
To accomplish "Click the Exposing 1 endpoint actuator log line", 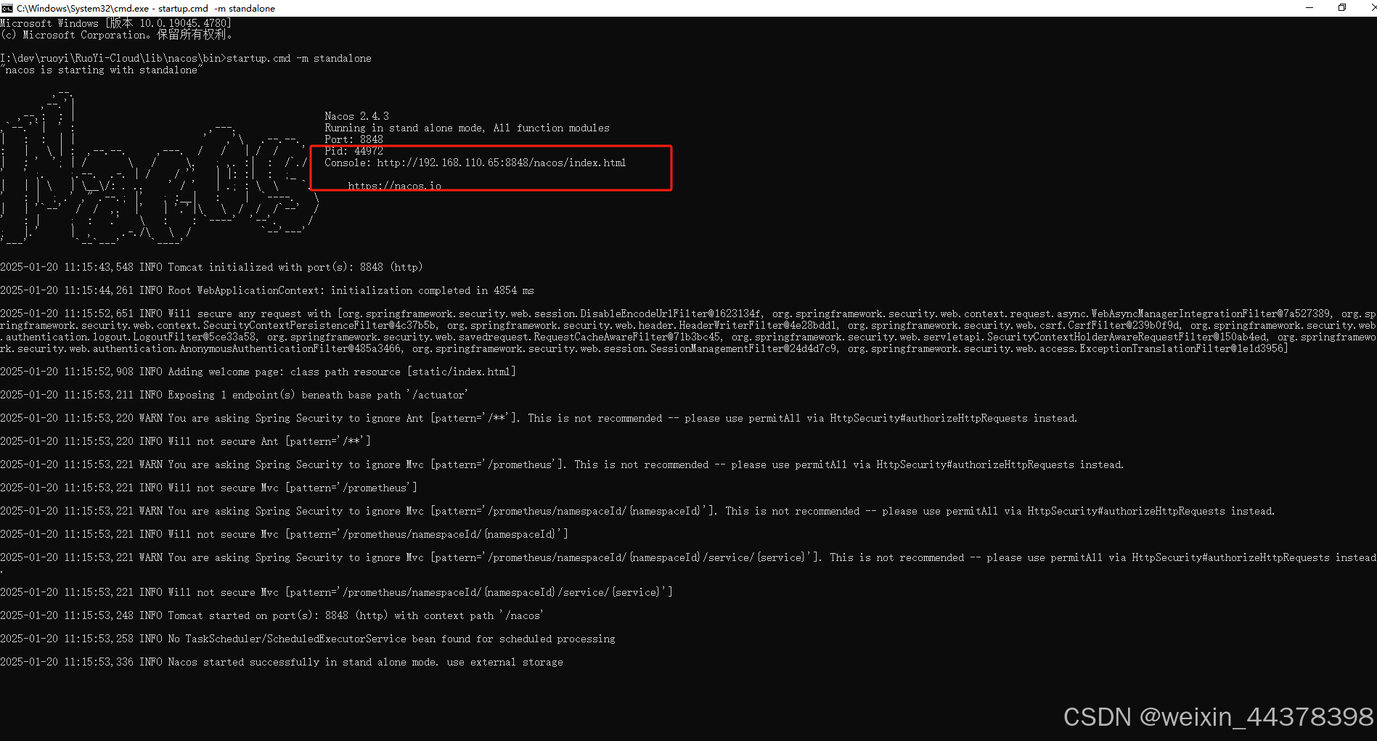I will (x=232, y=394).
